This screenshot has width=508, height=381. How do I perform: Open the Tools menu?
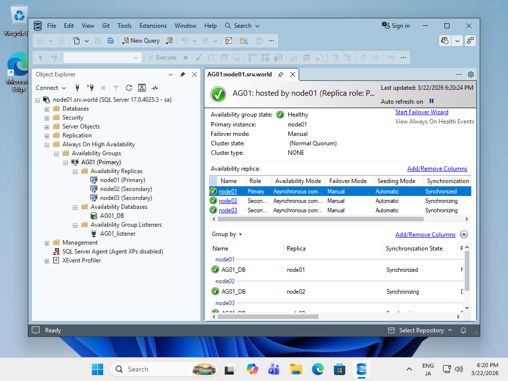point(125,26)
